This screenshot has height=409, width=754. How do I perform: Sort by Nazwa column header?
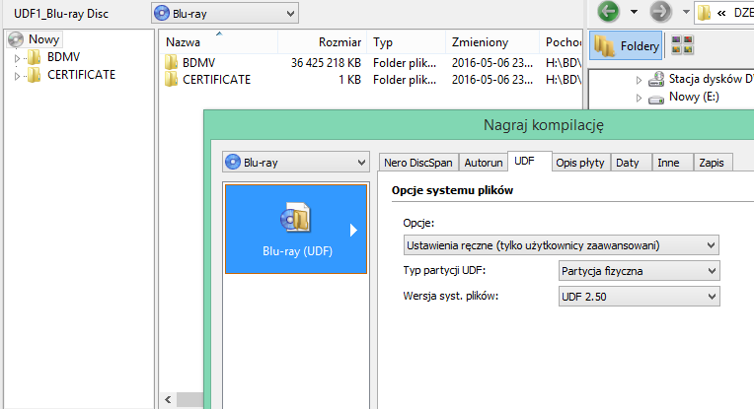click(x=219, y=42)
